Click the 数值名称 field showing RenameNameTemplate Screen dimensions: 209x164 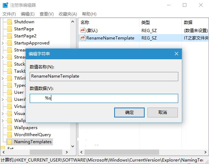point(104,77)
